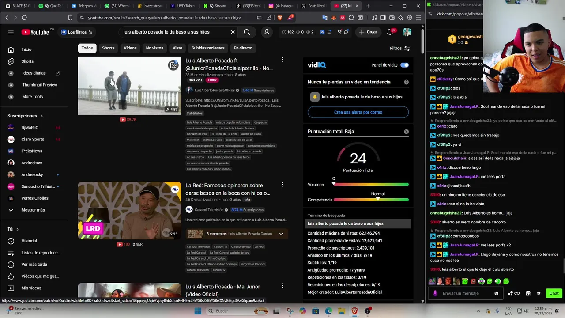The height and width of the screenshot is (318, 565).
Task: Open YouTube notifications bell
Action: (390, 32)
